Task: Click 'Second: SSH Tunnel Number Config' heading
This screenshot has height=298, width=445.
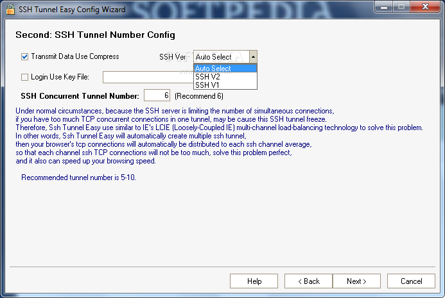Action: tap(95, 35)
